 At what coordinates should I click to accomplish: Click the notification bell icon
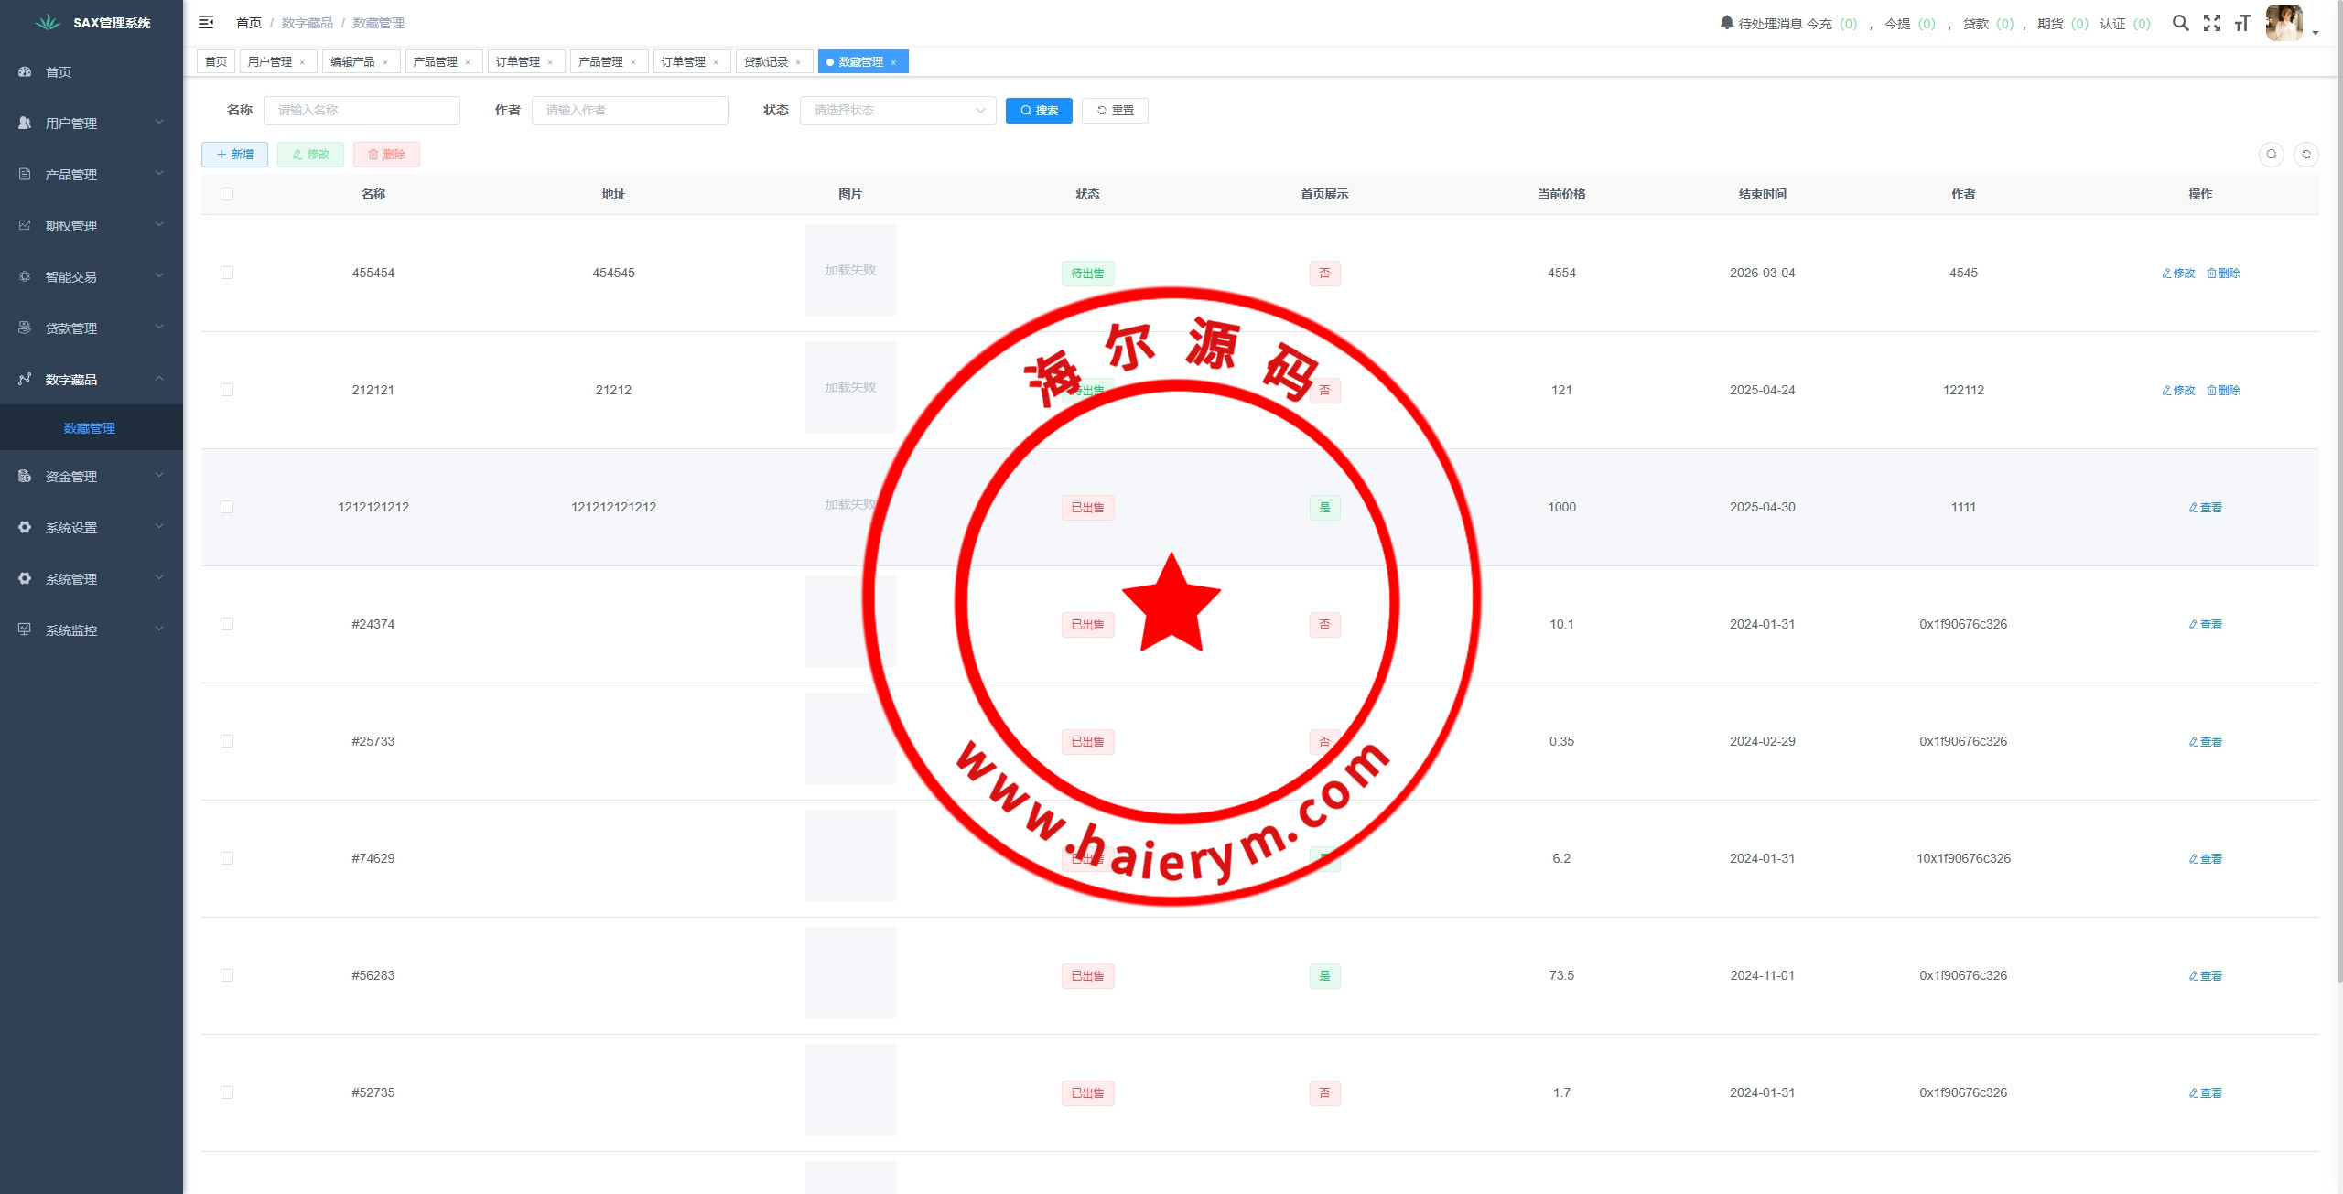[1726, 22]
